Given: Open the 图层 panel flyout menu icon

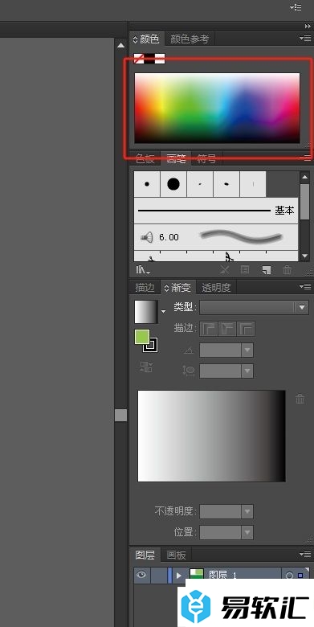Looking at the screenshot, I should pos(305,554).
